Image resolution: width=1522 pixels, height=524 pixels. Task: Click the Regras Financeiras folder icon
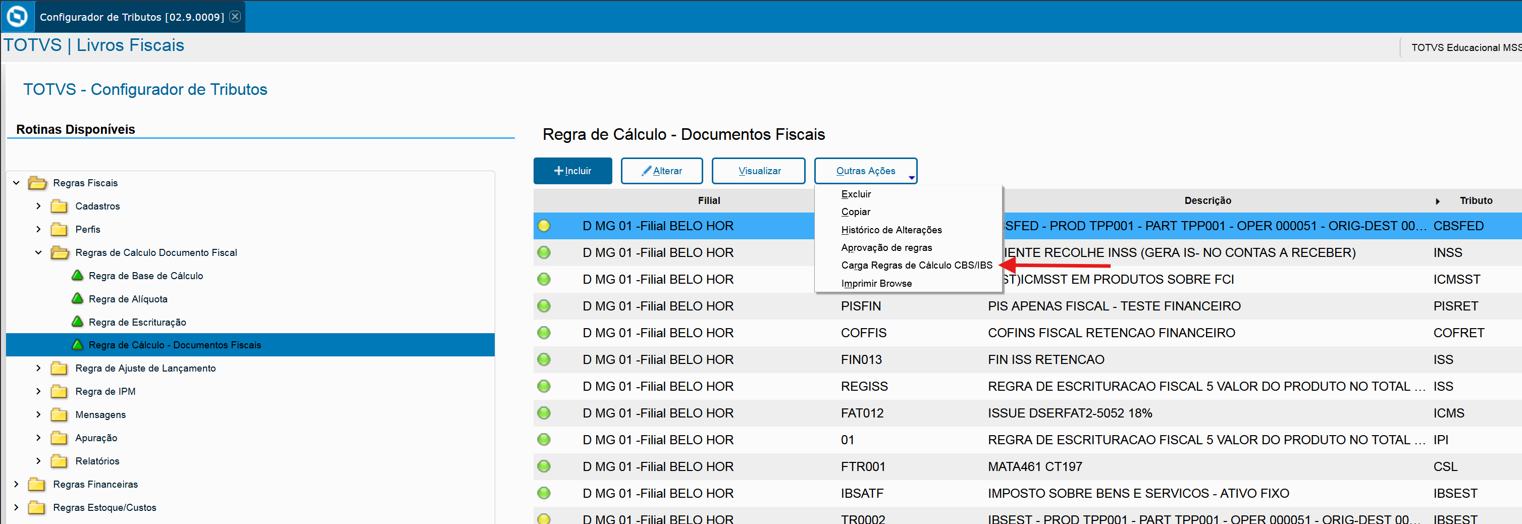pyautogui.click(x=37, y=485)
